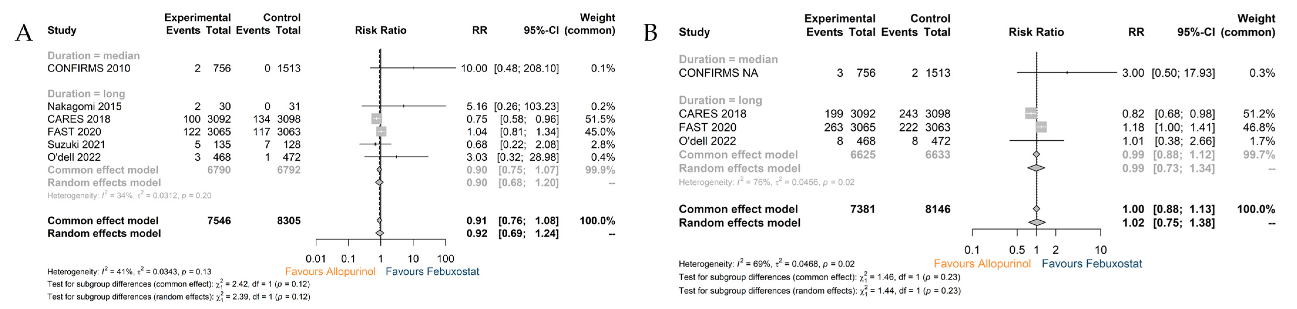This screenshot has height=309, width=1297.
Task: Click panel B's gray subgroup random effects diamond
Action: tap(1036, 168)
